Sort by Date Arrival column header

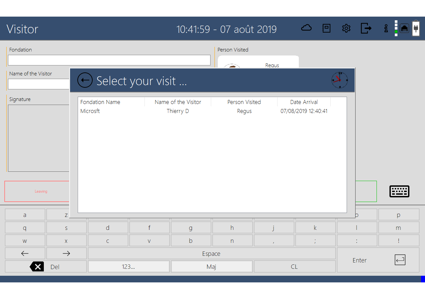(304, 102)
